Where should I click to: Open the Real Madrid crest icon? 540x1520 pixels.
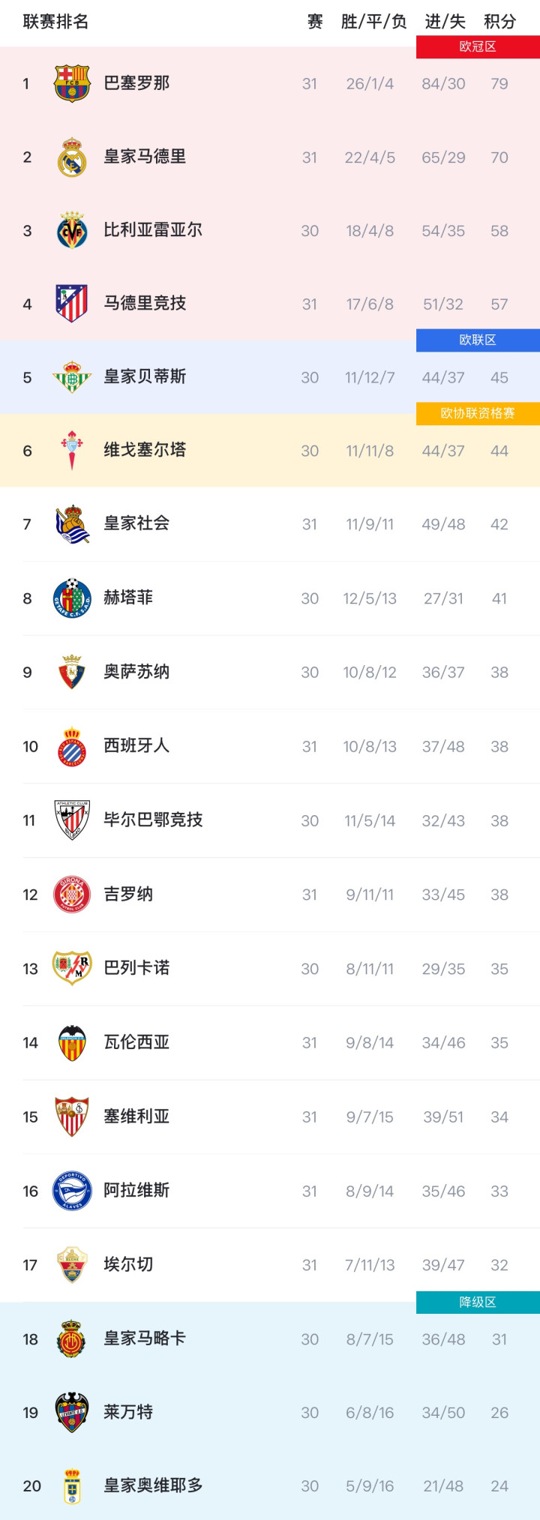(x=72, y=157)
